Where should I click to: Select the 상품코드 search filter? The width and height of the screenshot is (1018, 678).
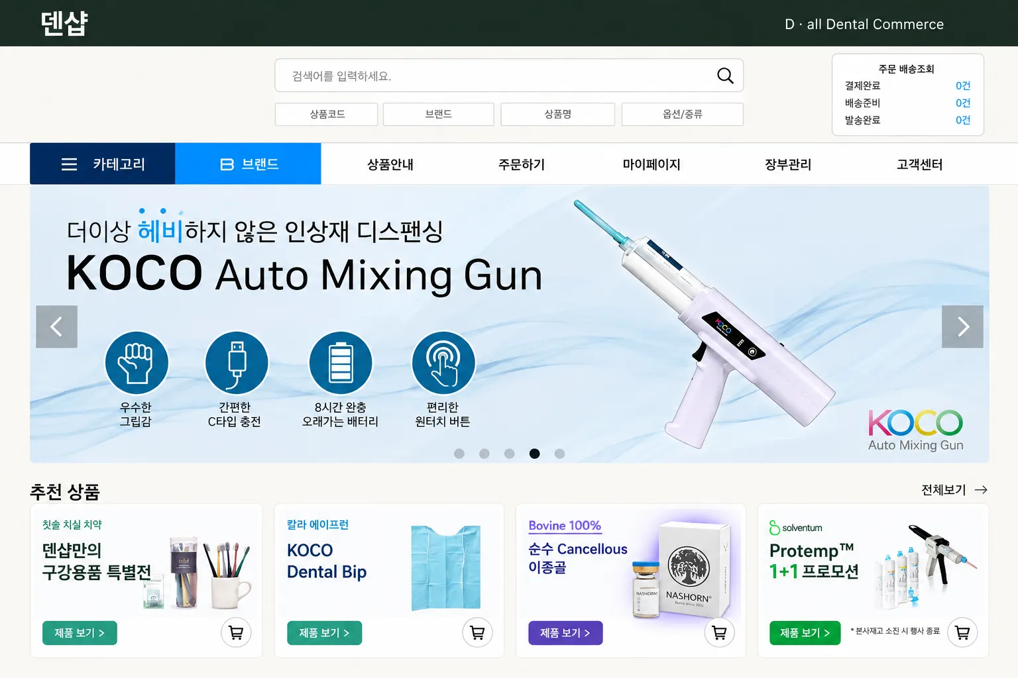pyautogui.click(x=327, y=114)
